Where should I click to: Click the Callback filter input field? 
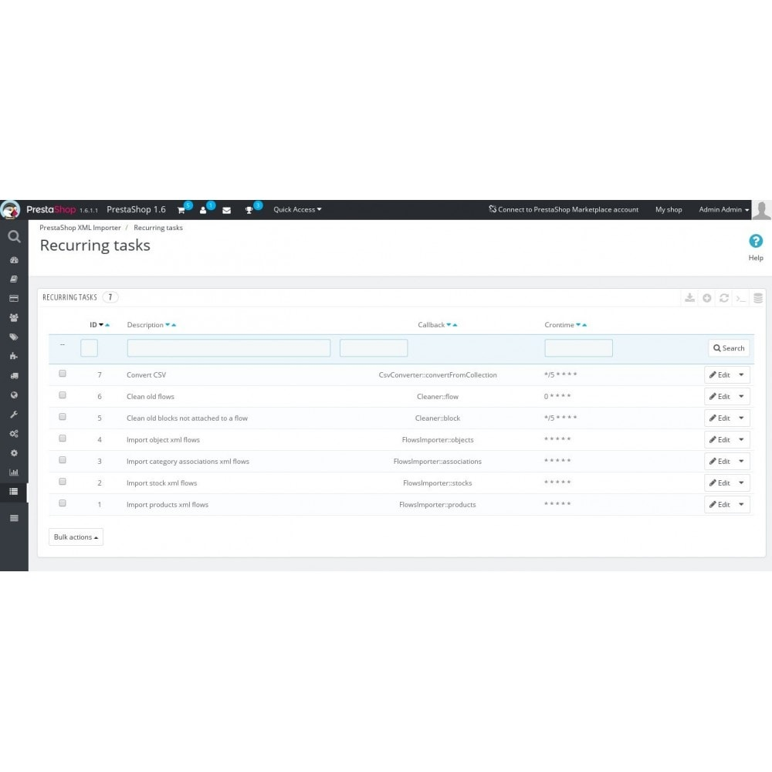click(374, 349)
